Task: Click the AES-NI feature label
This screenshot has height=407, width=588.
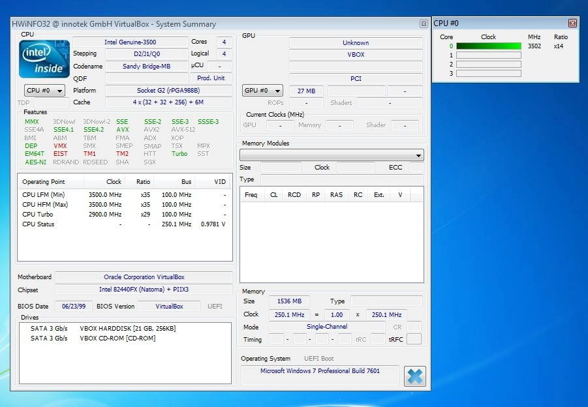Action: tap(36, 162)
